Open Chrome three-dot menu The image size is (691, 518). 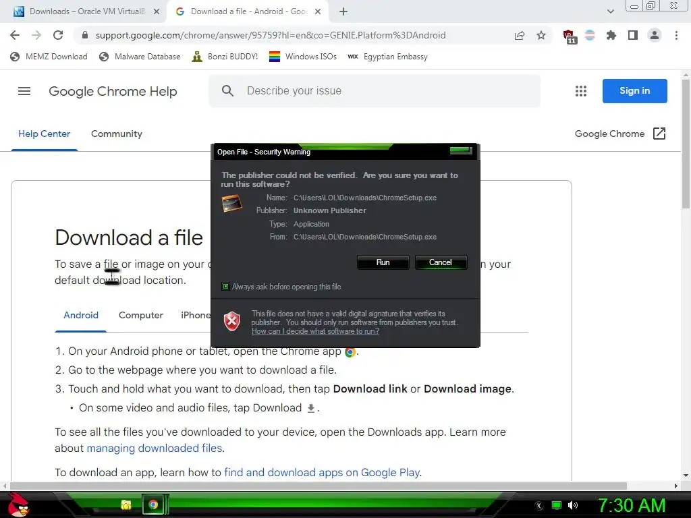(x=676, y=35)
